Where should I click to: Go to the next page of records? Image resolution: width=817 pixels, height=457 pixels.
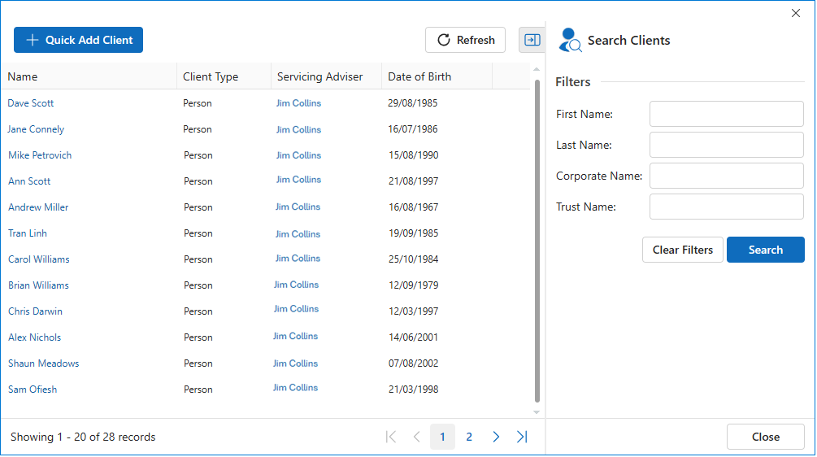point(496,437)
